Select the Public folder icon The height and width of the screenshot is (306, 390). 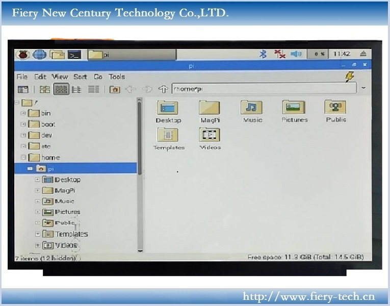click(x=335, y=111)
